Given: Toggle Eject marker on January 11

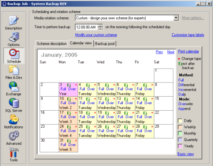Looking at the screenshot, I should 88,99.
